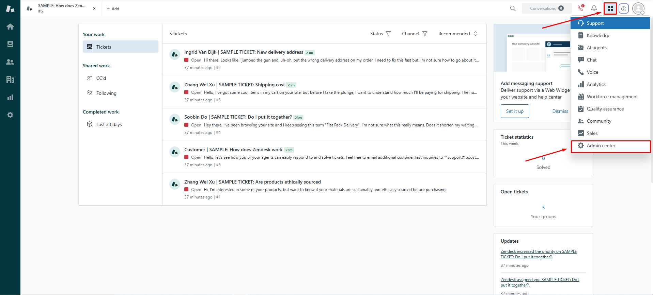
Task: Open the Conversations button
Action: pyautogui.click(x=547, y=8)
